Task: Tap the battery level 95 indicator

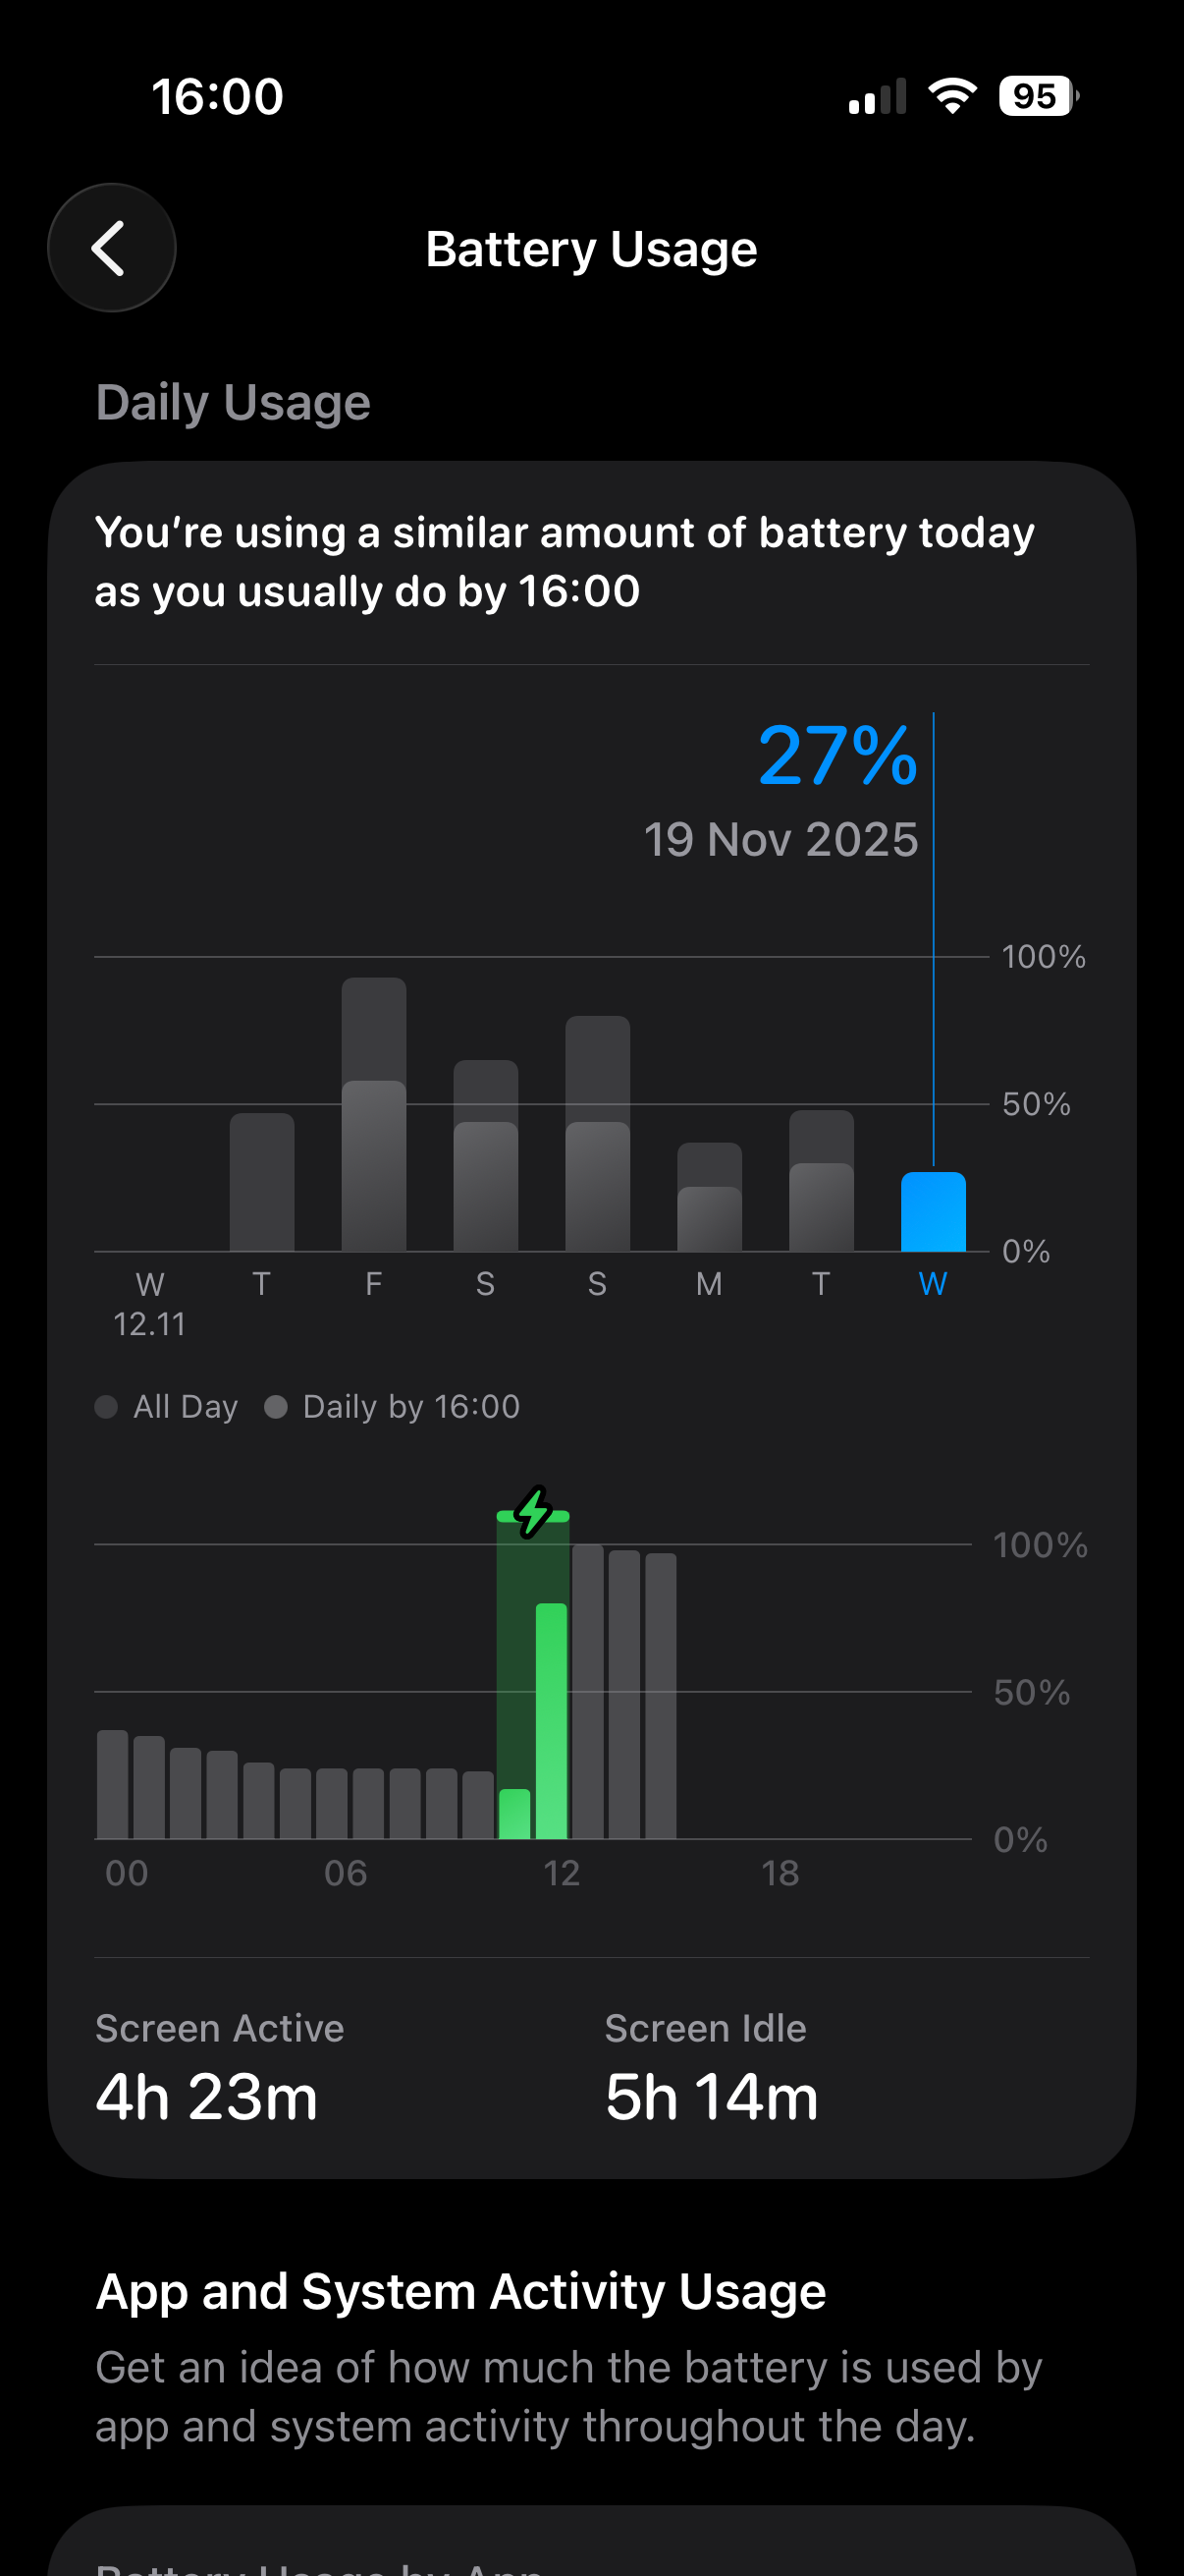Action: [x=1038, y=96]
